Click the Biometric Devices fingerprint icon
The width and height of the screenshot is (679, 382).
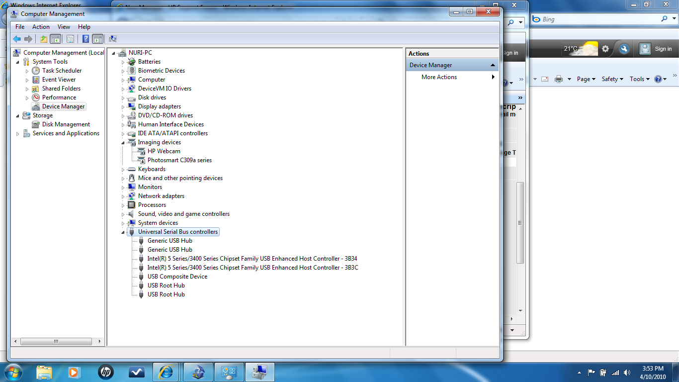click(131, 71)
